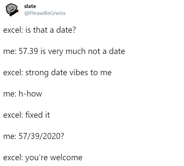Click the word "date?" in the first line
Screen dimensions: 184x166
(x=66, y=30)
